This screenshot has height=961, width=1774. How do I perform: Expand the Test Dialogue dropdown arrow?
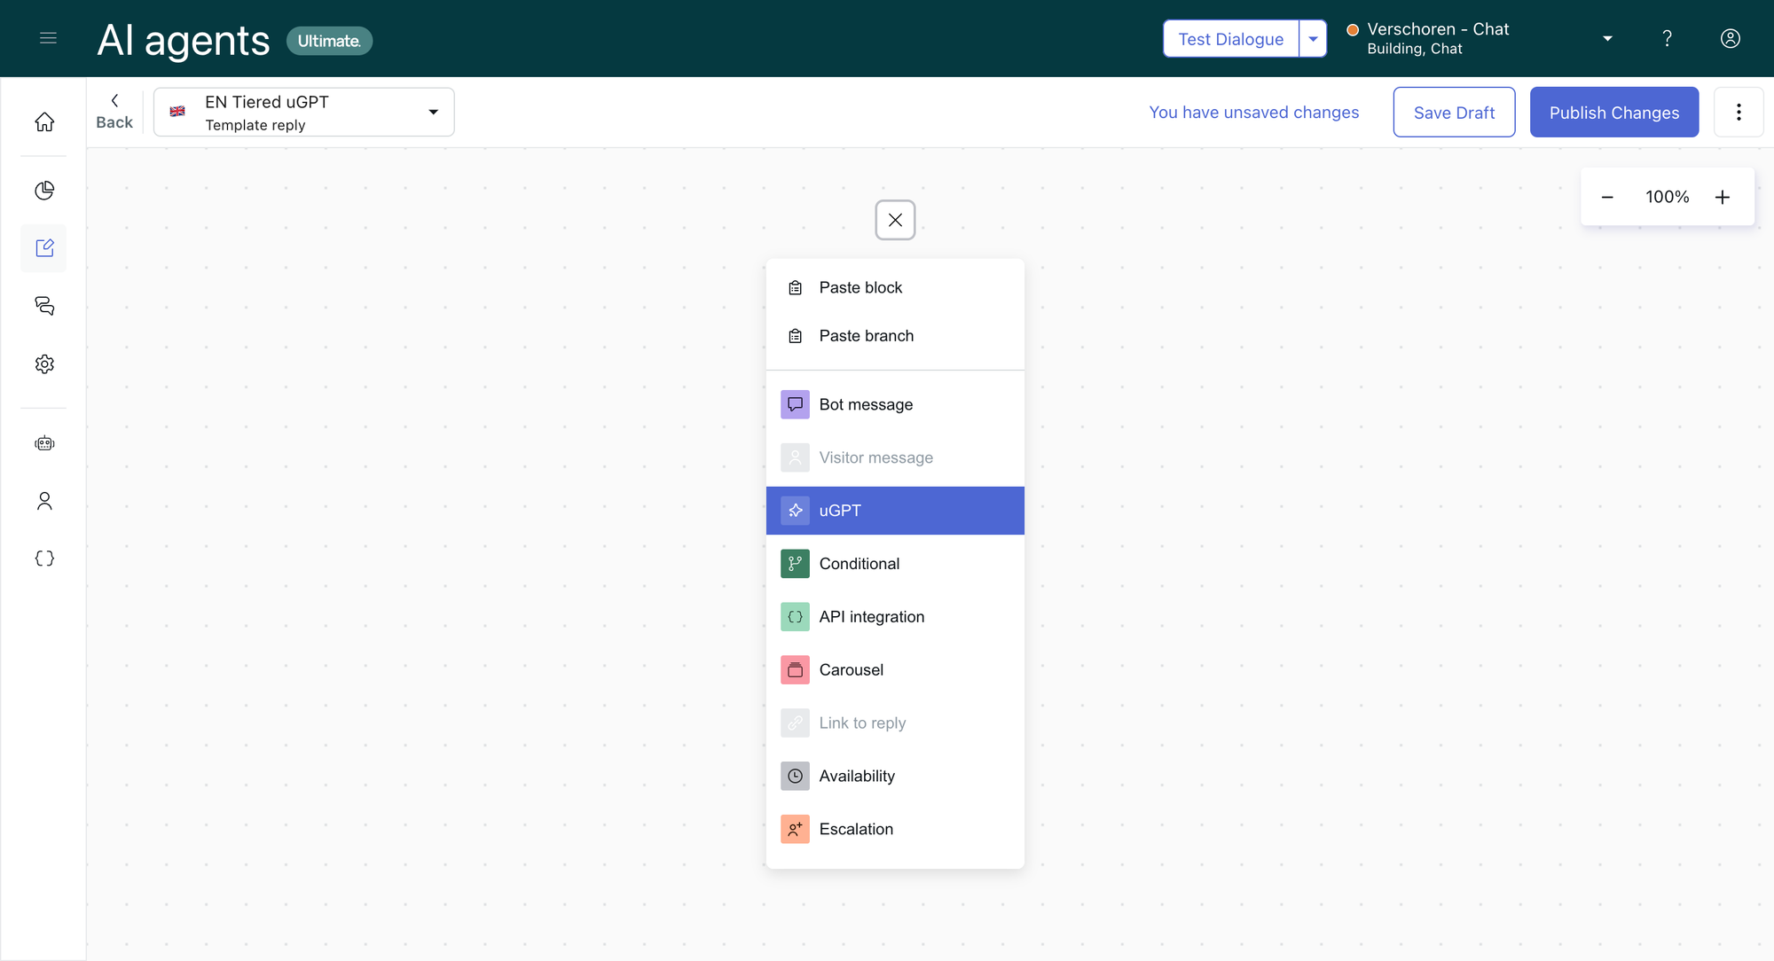1313,39
